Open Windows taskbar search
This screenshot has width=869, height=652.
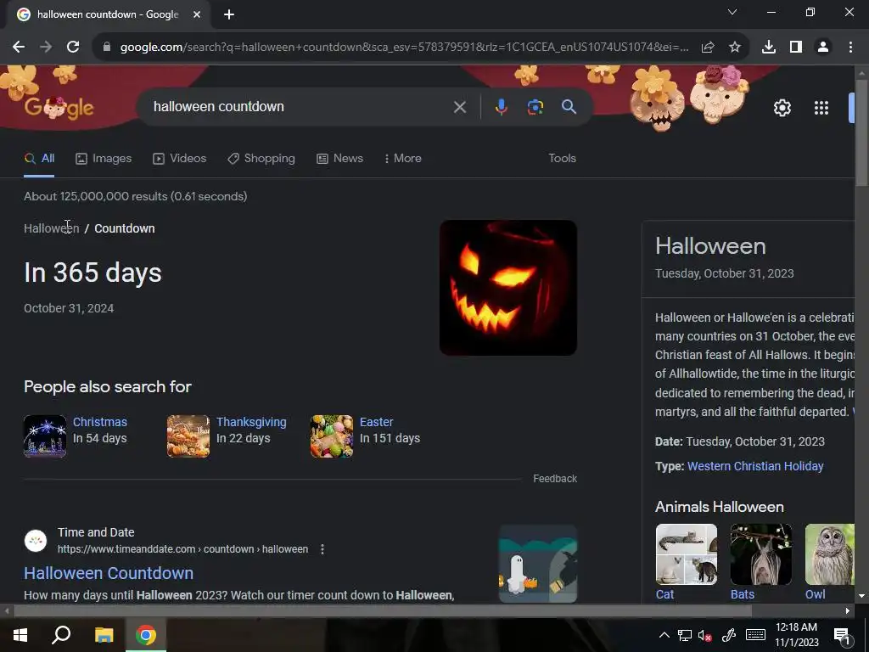[x=61, y=635]
